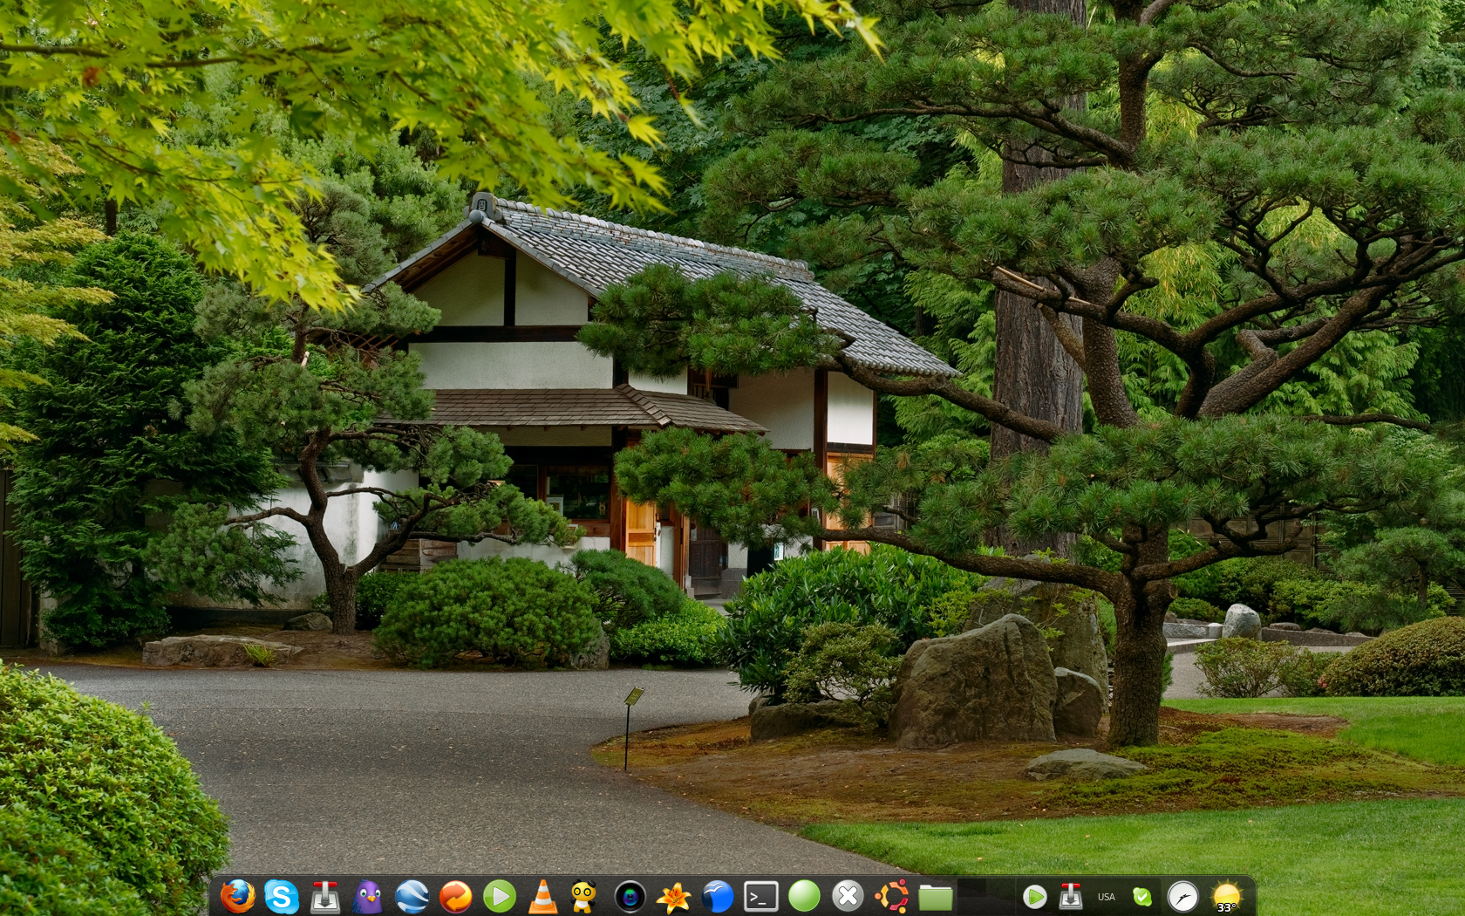The width and height of the screenshot is (1465, 916).
Task: Click the green checkmark status tray icon
Action: (1142, 896)
